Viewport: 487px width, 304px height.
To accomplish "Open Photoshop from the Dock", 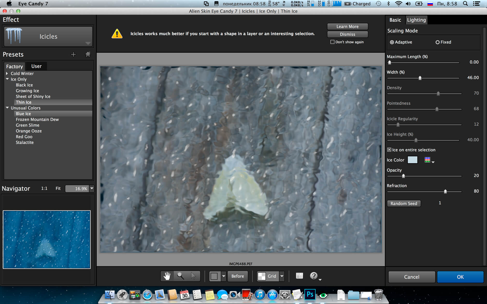I will (x=310, y=294).
